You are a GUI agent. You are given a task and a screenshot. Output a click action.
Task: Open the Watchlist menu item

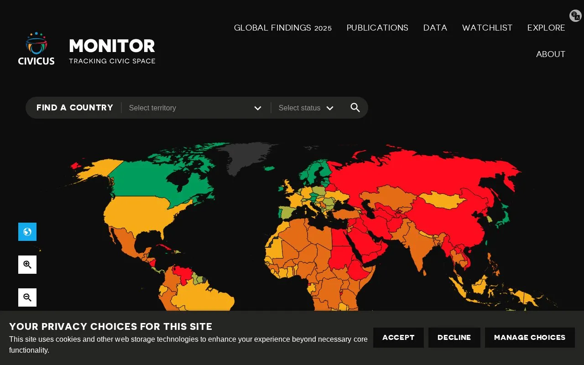point(487,28)
